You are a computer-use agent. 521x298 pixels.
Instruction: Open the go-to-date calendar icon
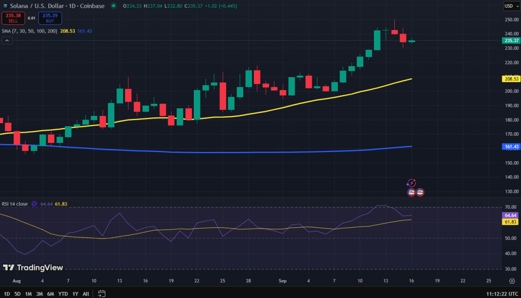pos(102,294)
